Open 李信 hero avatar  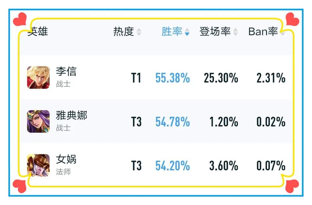38,77
